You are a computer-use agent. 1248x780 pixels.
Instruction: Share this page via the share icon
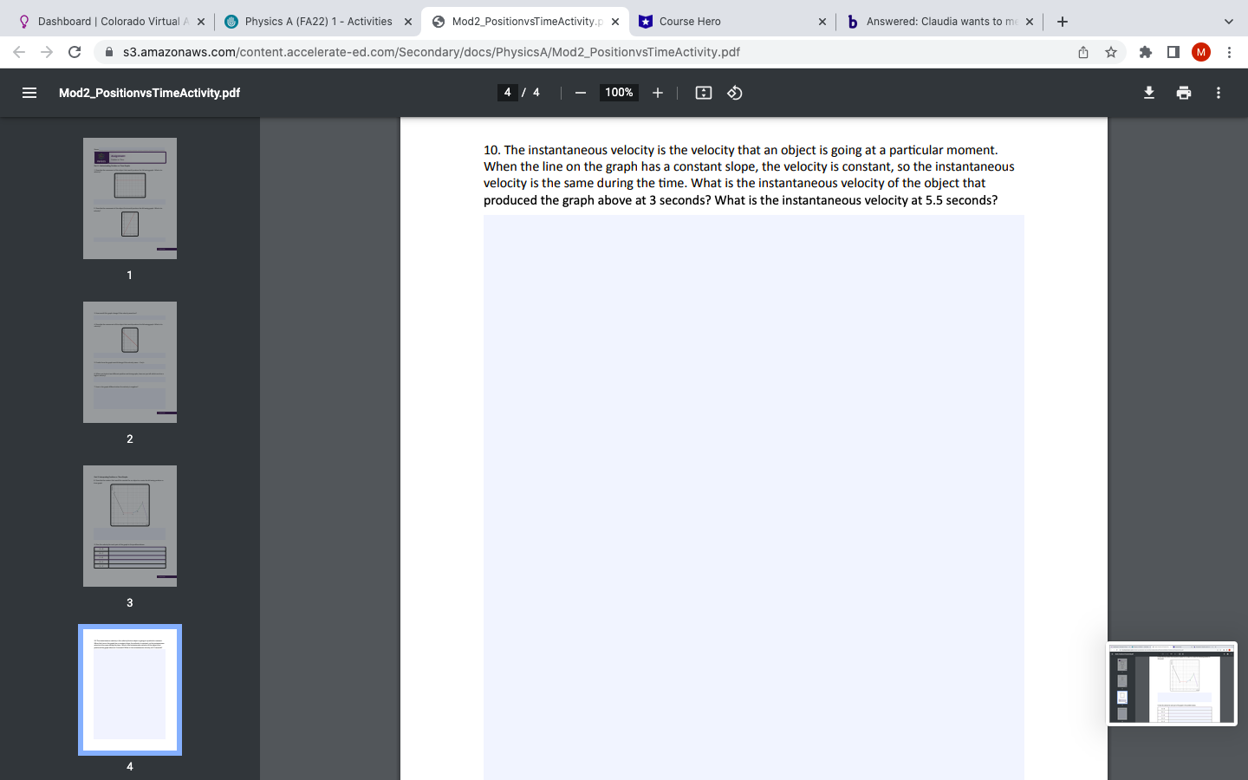click(x=1083, y=52)
